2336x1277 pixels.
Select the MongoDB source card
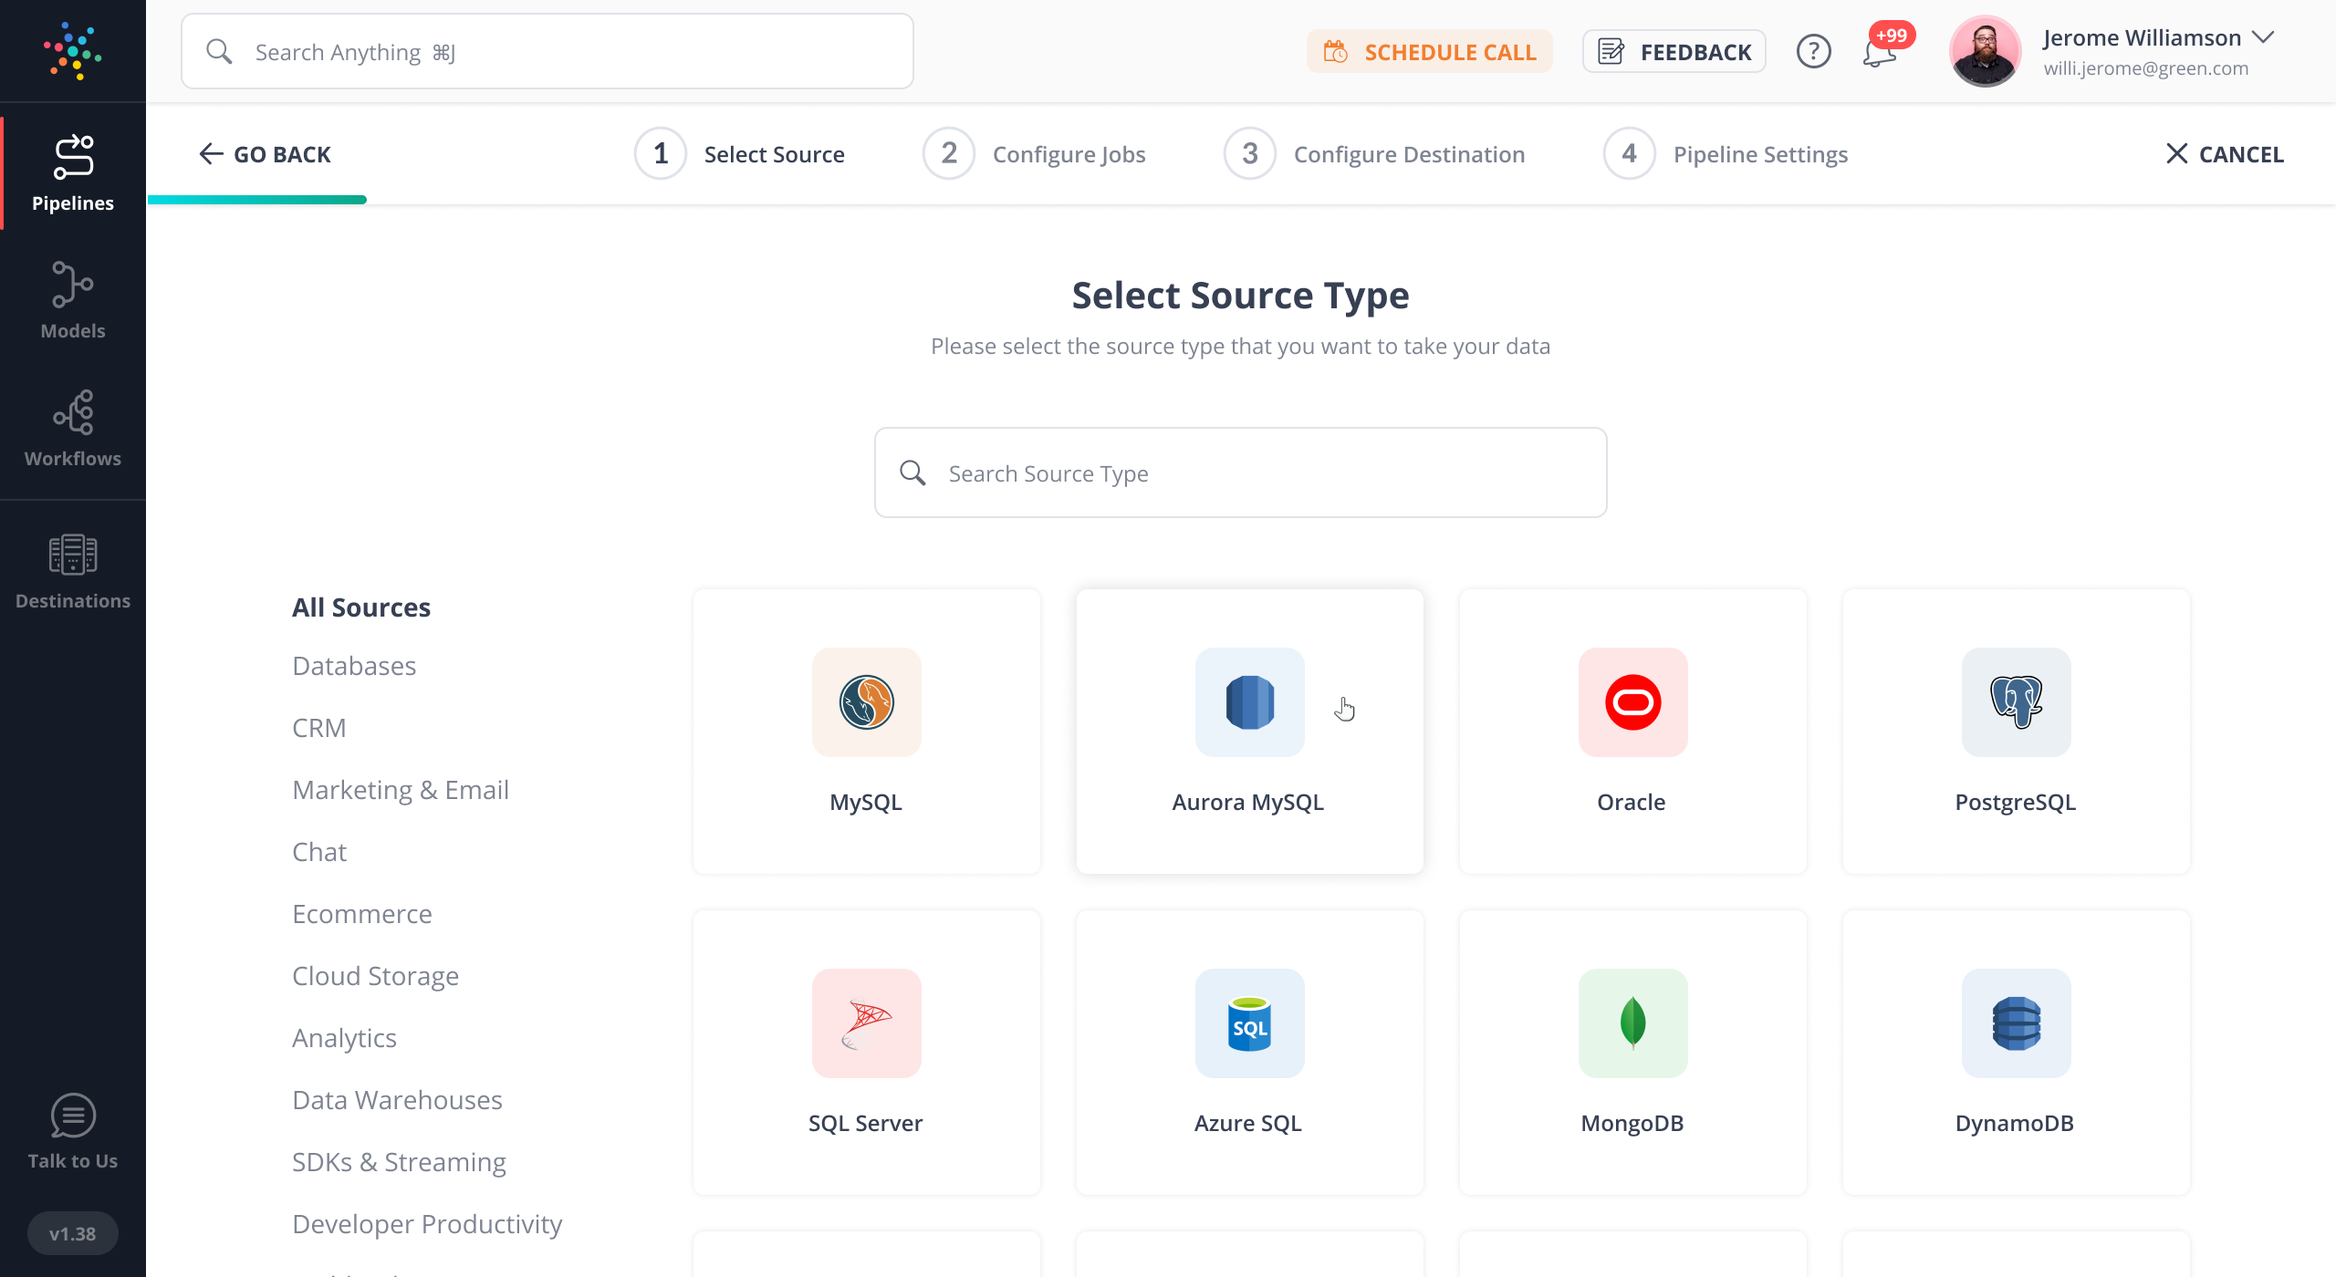[1632, 1052]
